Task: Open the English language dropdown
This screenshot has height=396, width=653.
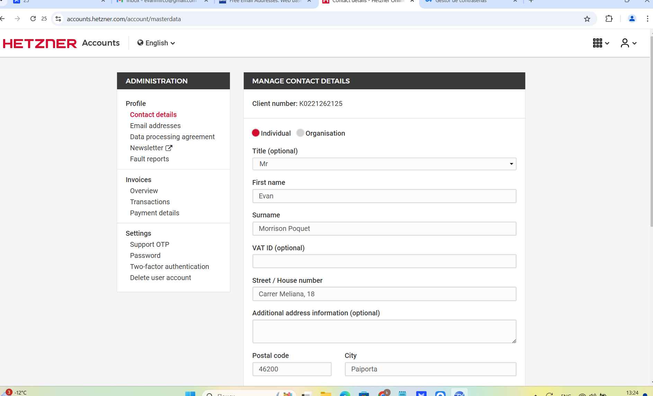Action: [x=156, y=43]
